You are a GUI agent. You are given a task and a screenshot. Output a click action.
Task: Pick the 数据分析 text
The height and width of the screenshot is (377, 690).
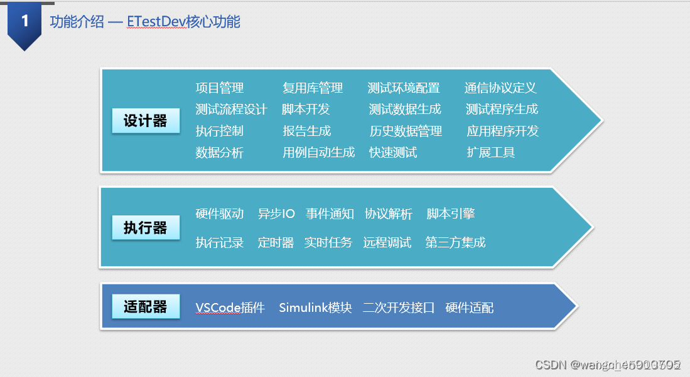pyautogui.click(x=220, y=152)
